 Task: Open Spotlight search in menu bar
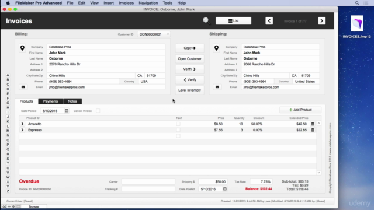[357, 3]
